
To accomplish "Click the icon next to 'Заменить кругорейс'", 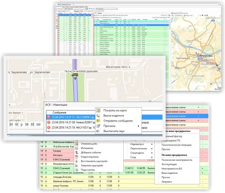I will tap(76, 165).
